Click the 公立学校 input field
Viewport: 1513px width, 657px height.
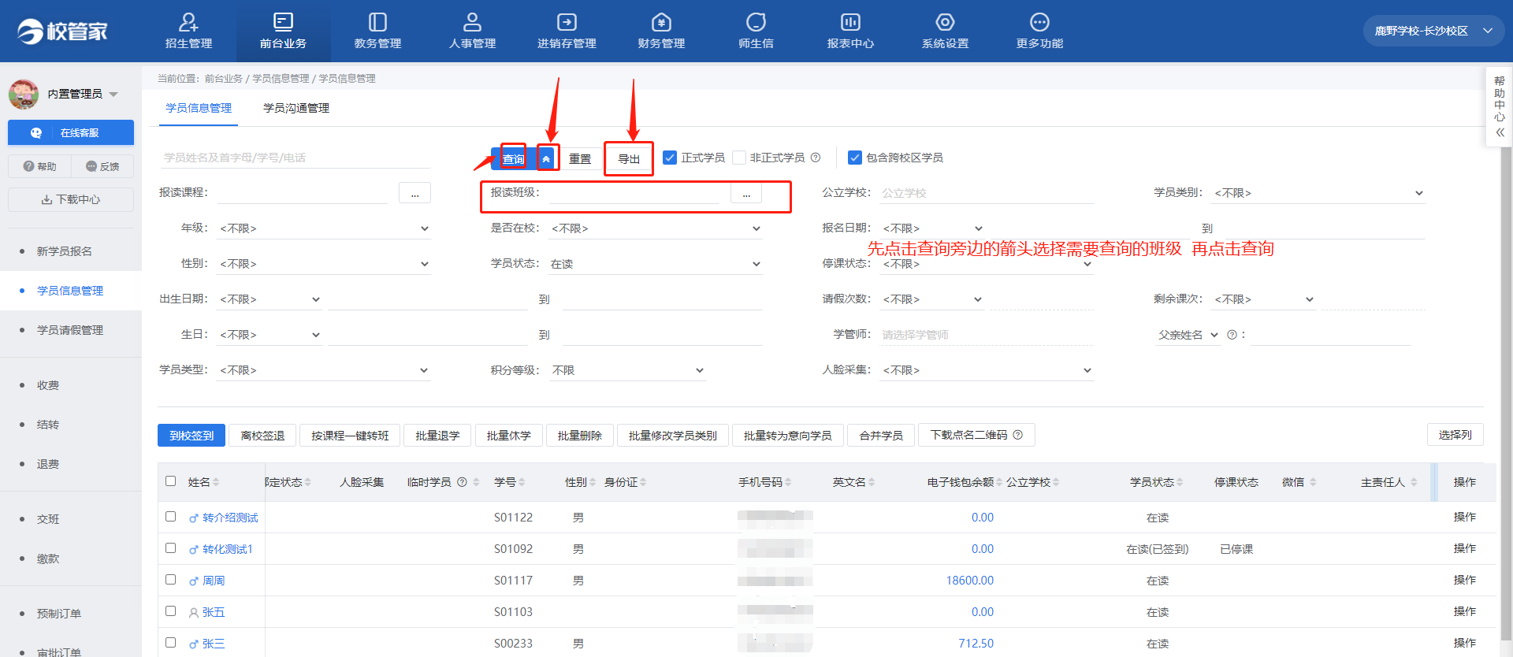pos(987,193)
